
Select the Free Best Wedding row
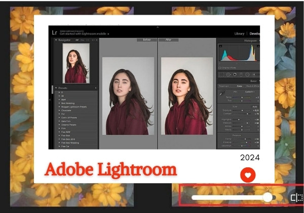point(76,143)
